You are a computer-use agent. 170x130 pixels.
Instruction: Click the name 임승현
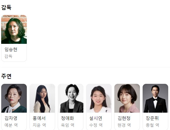[x=11, y=49]
